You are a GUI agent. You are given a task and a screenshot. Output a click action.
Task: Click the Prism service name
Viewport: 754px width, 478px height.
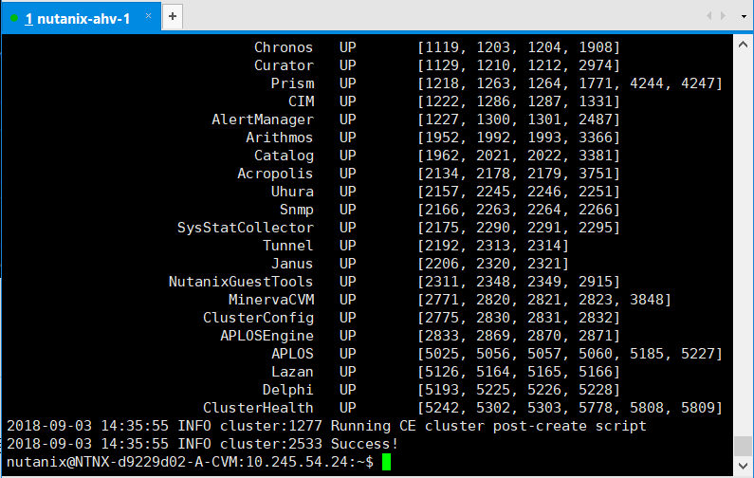click(x=292, y=83)
